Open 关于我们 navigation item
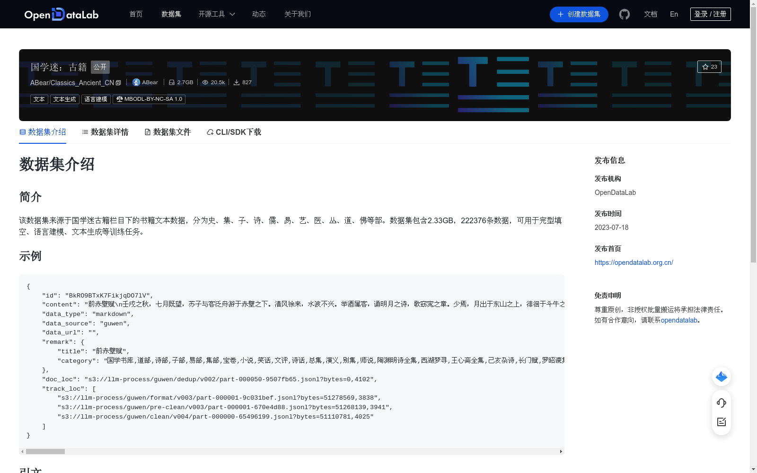Viewport: 757px width, 473px height. (298, 14)
